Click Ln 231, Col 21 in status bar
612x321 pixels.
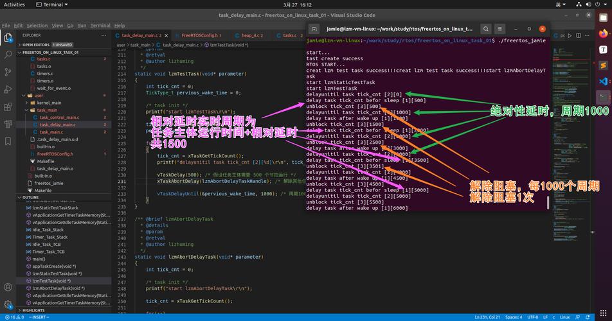click(487, 318)
